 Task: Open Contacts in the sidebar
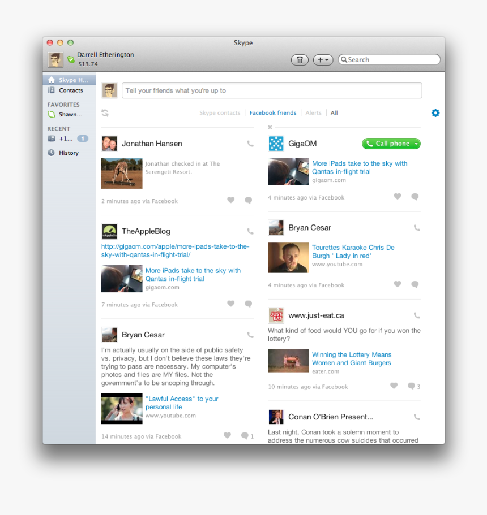69,90
